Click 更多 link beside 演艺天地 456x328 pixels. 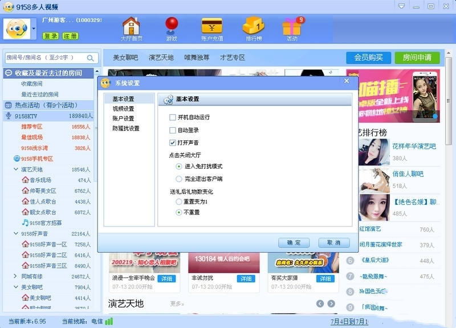[177, 304]
